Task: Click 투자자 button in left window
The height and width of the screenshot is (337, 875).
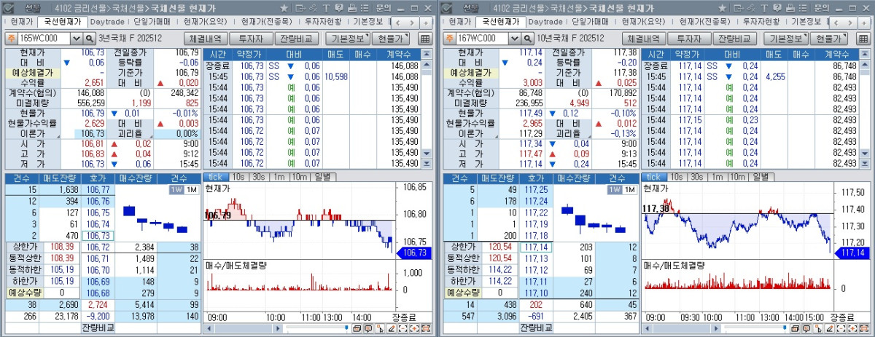Action: (x=252, y=39)
